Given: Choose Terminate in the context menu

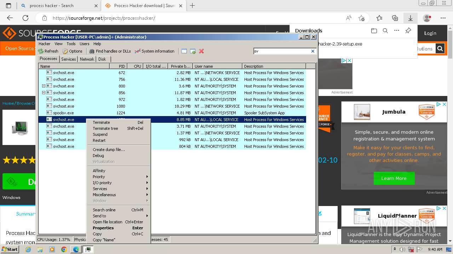Looking at the screenshot, I should (x=119, y=122).
